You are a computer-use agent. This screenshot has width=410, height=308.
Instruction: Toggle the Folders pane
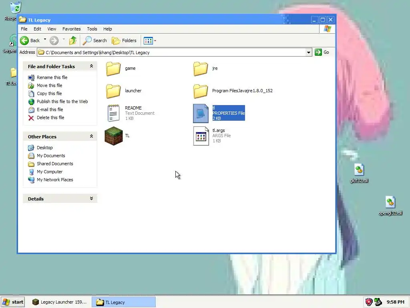click(124, 41)
